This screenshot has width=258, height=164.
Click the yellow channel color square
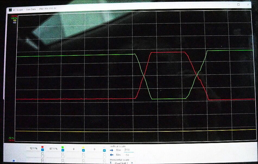[83, 147]
